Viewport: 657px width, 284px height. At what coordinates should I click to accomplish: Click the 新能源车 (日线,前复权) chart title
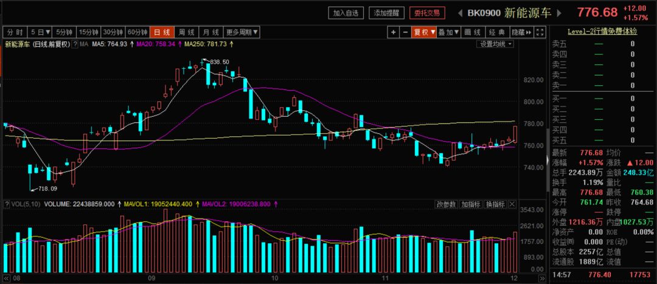(37, 44)
